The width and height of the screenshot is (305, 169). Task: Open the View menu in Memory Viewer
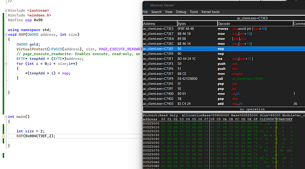[x=169, y=12]
